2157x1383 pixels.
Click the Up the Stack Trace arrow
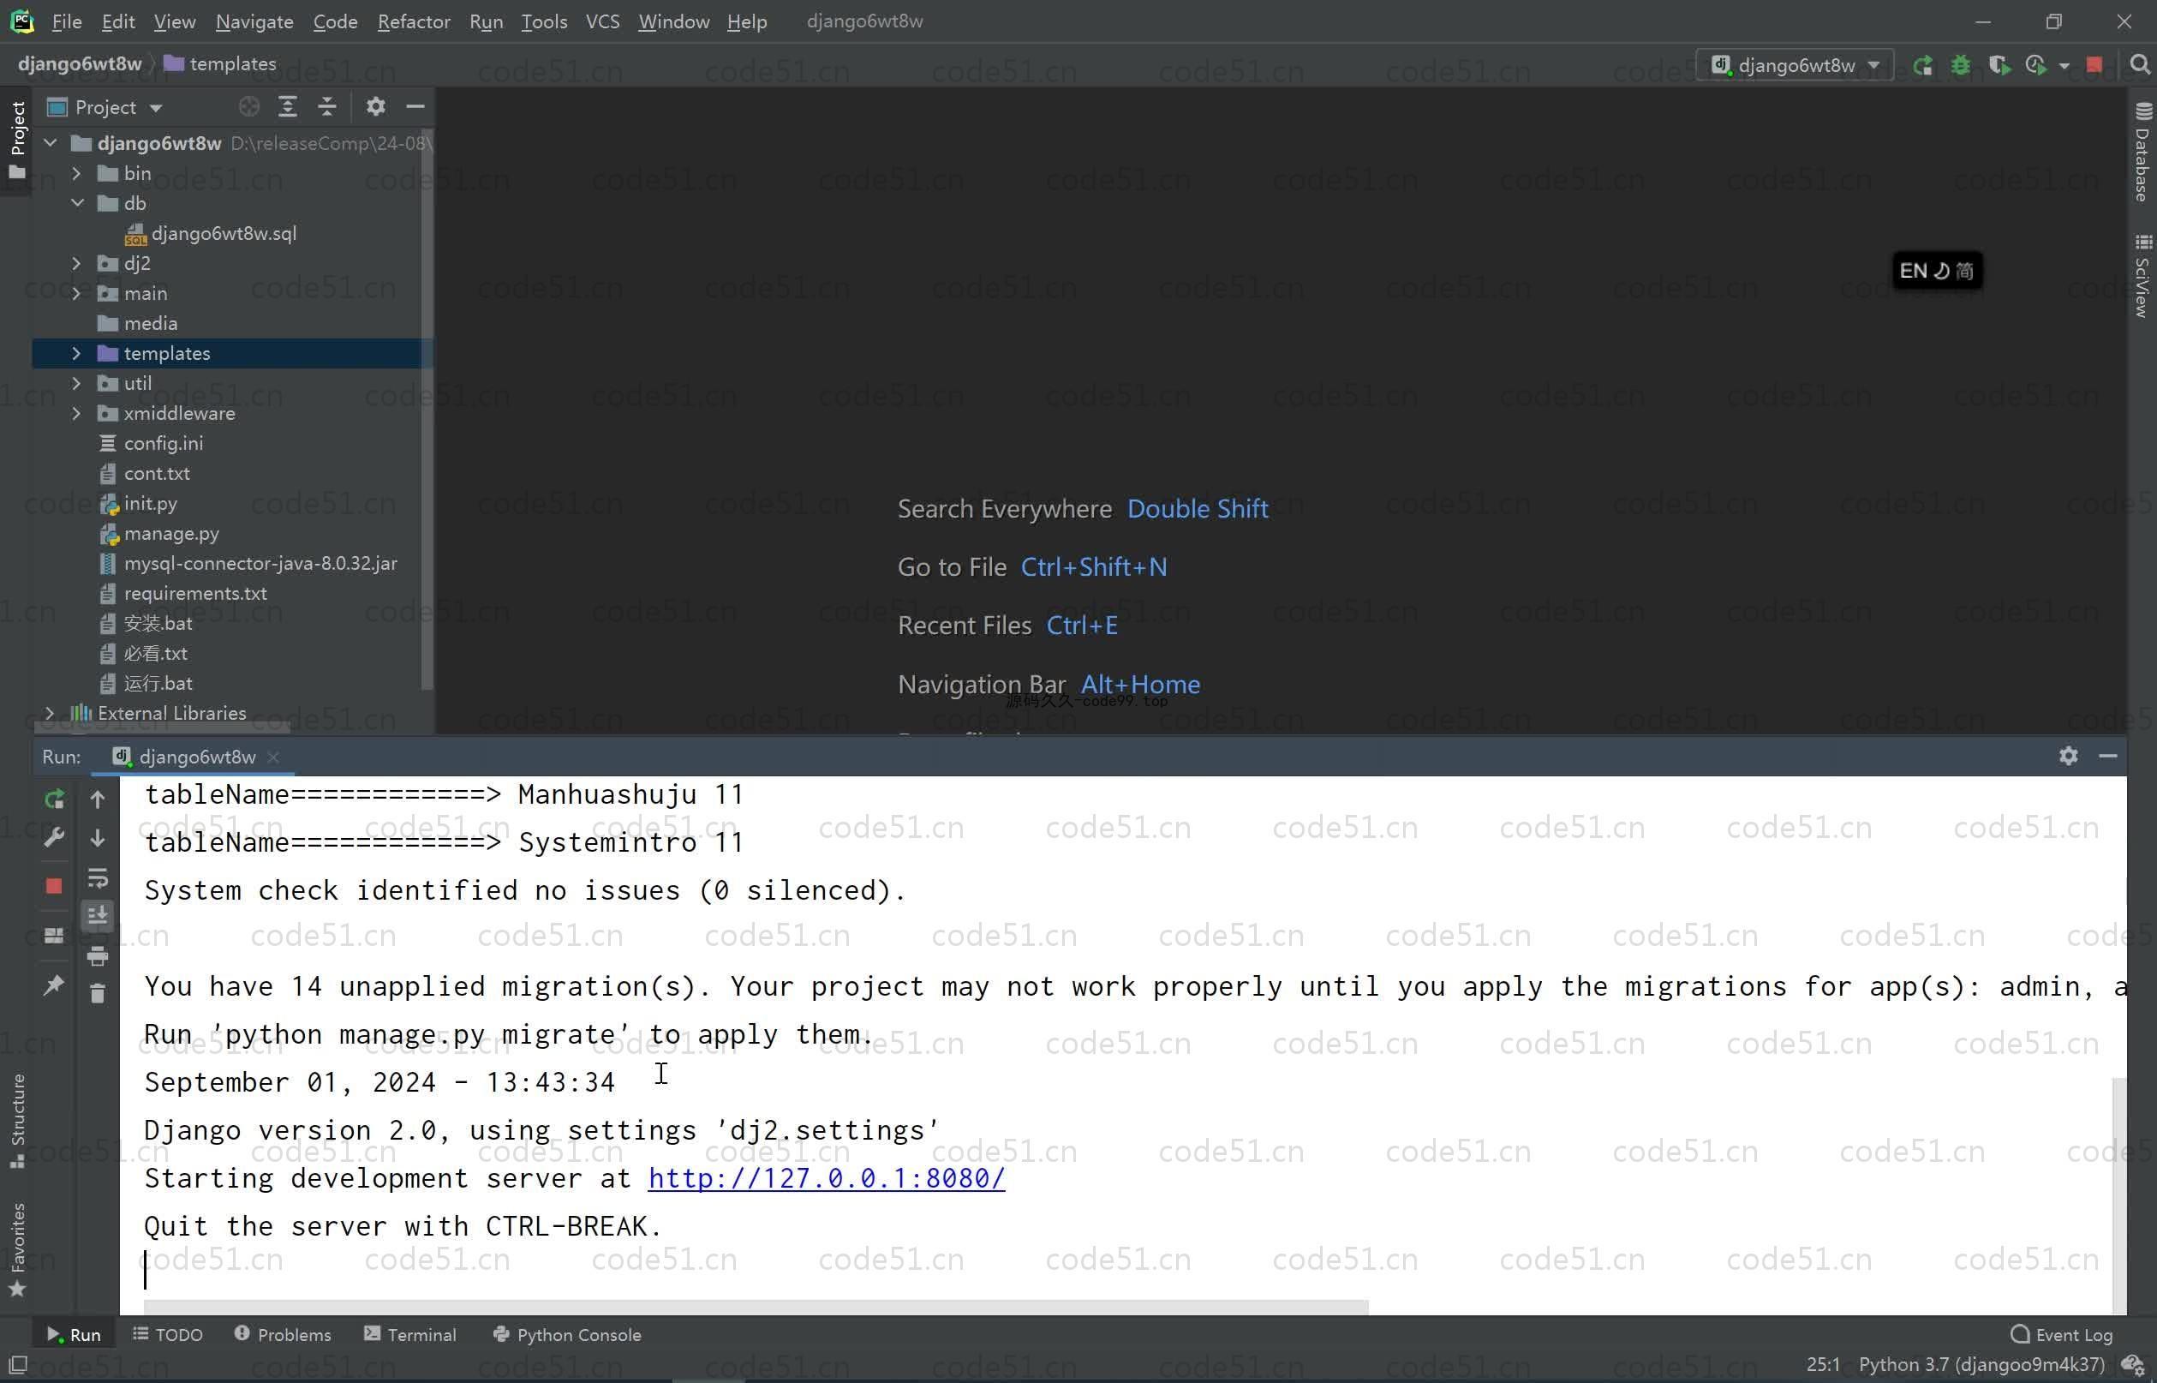tap(98, 799)
